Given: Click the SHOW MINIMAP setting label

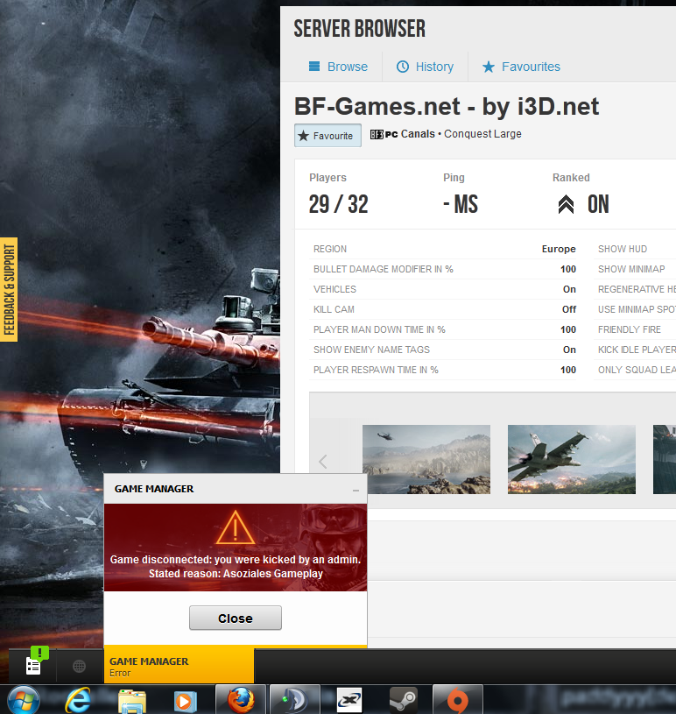Looking at the screenshot, I should point(631,269).
